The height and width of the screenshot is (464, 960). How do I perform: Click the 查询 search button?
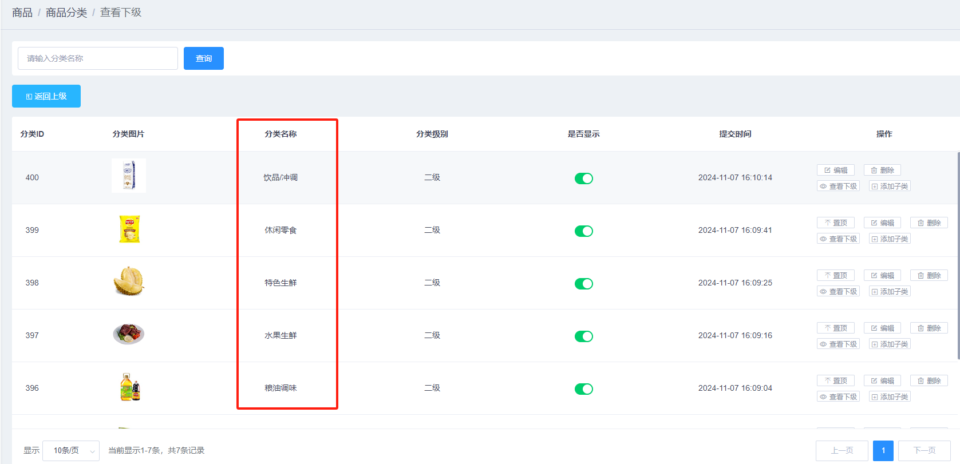pyautogui.click(x=203, y=58)
